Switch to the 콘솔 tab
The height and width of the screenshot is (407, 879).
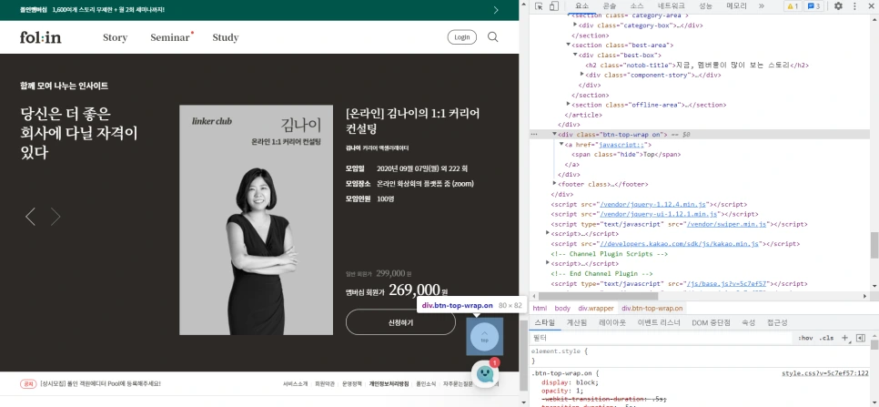point(610,6)
